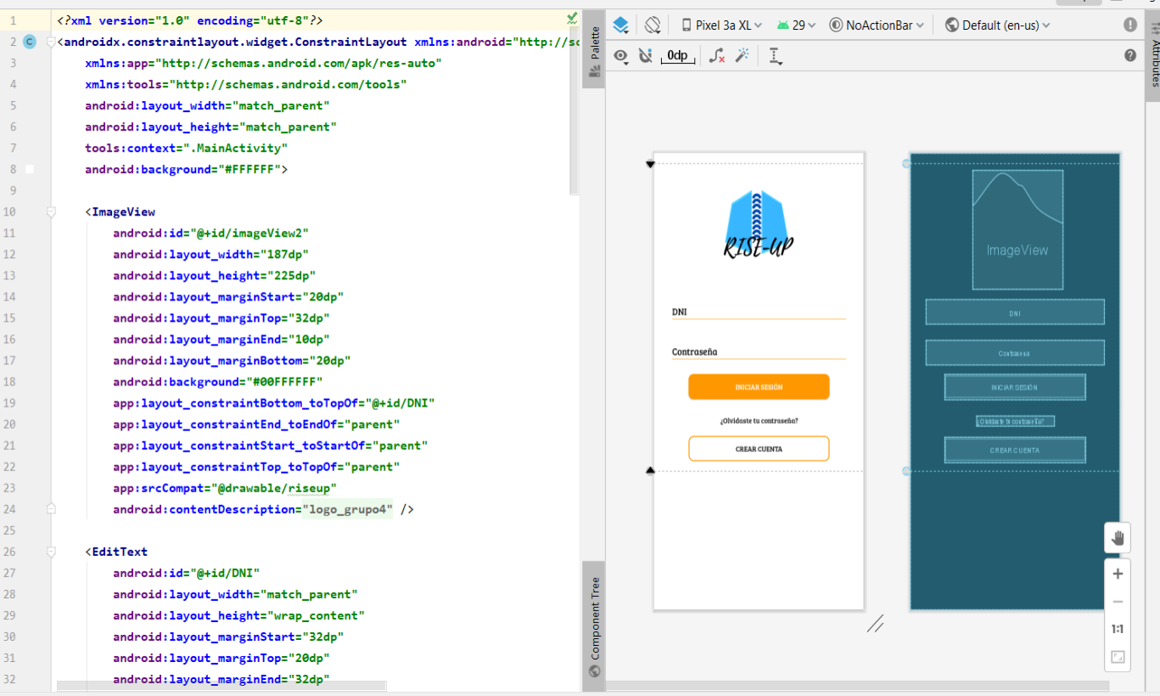This screenshot has width=1160, height=696.
Task: Click the design surface horizontal scrollbar
Action: point(857,686)
